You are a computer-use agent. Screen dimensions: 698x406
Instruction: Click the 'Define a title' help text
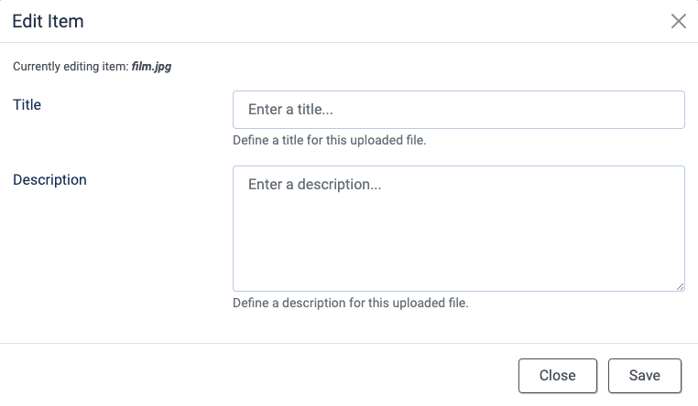point(330,141)
